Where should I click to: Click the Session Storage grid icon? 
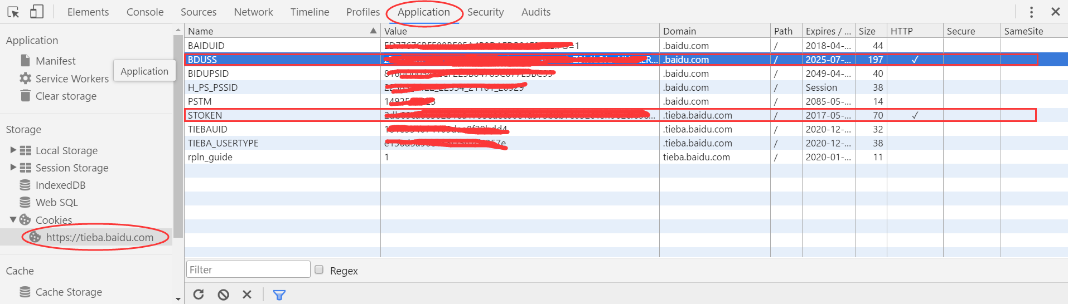click(26, 168)
